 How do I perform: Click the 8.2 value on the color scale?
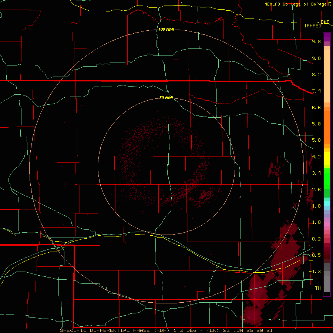[x=316, y=74]
